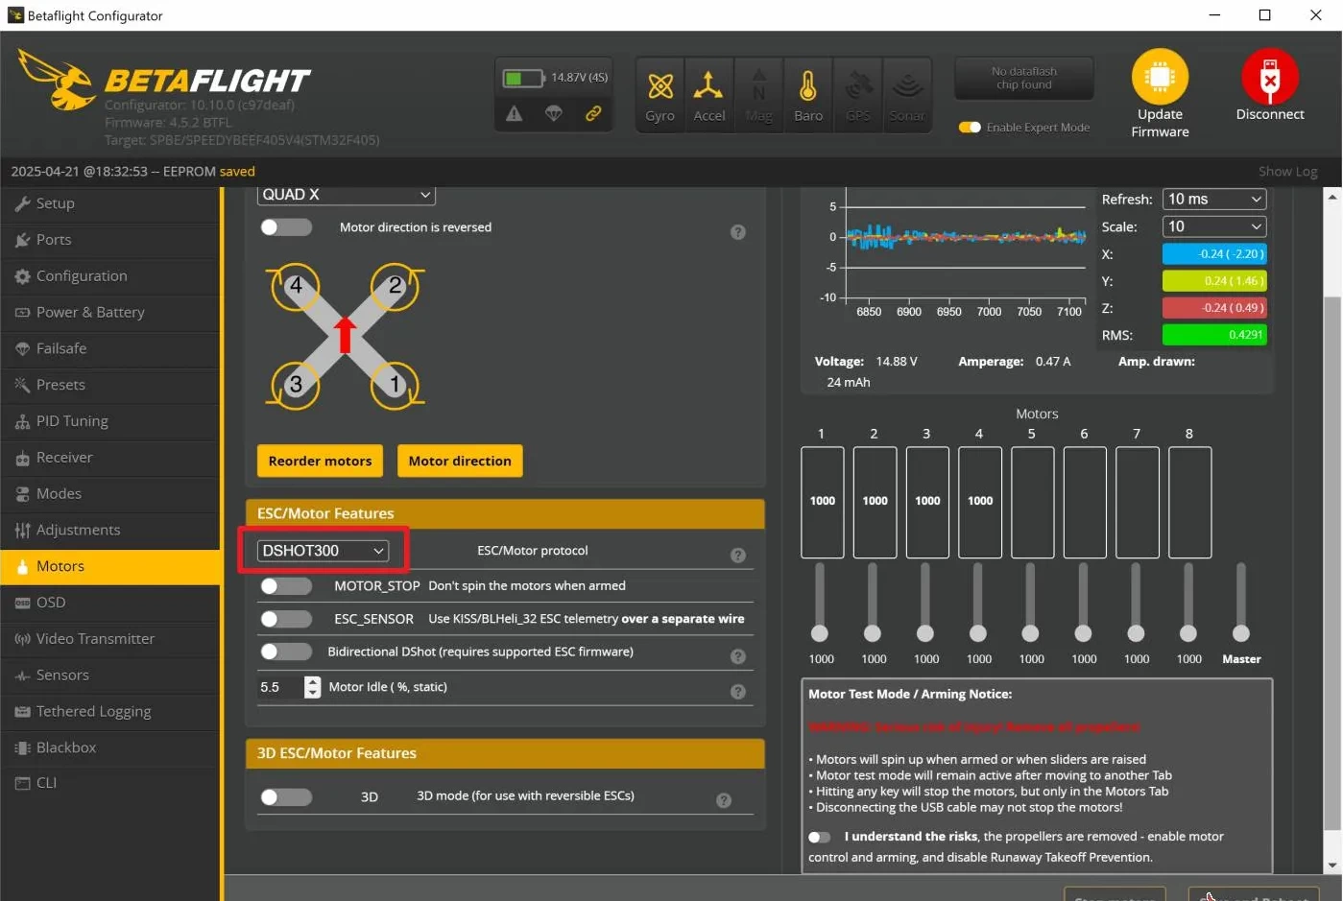The image size is (1343, 901).
Task: Open the Configuration tab
Action: point(110,276)
